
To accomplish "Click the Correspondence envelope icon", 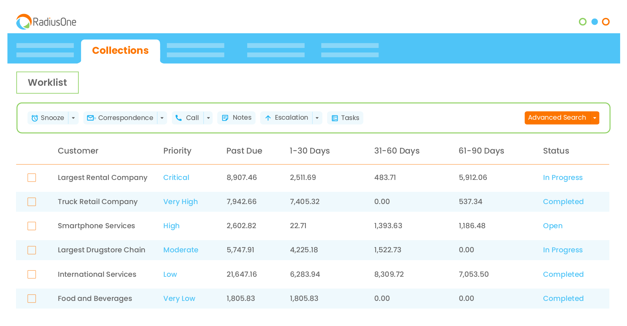I will (91, 118).
